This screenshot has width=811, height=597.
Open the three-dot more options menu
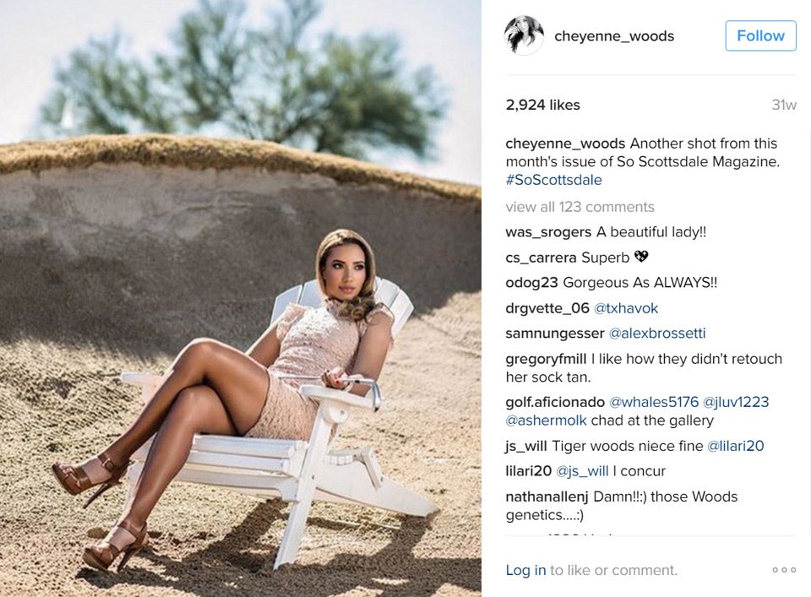(784, 570)
